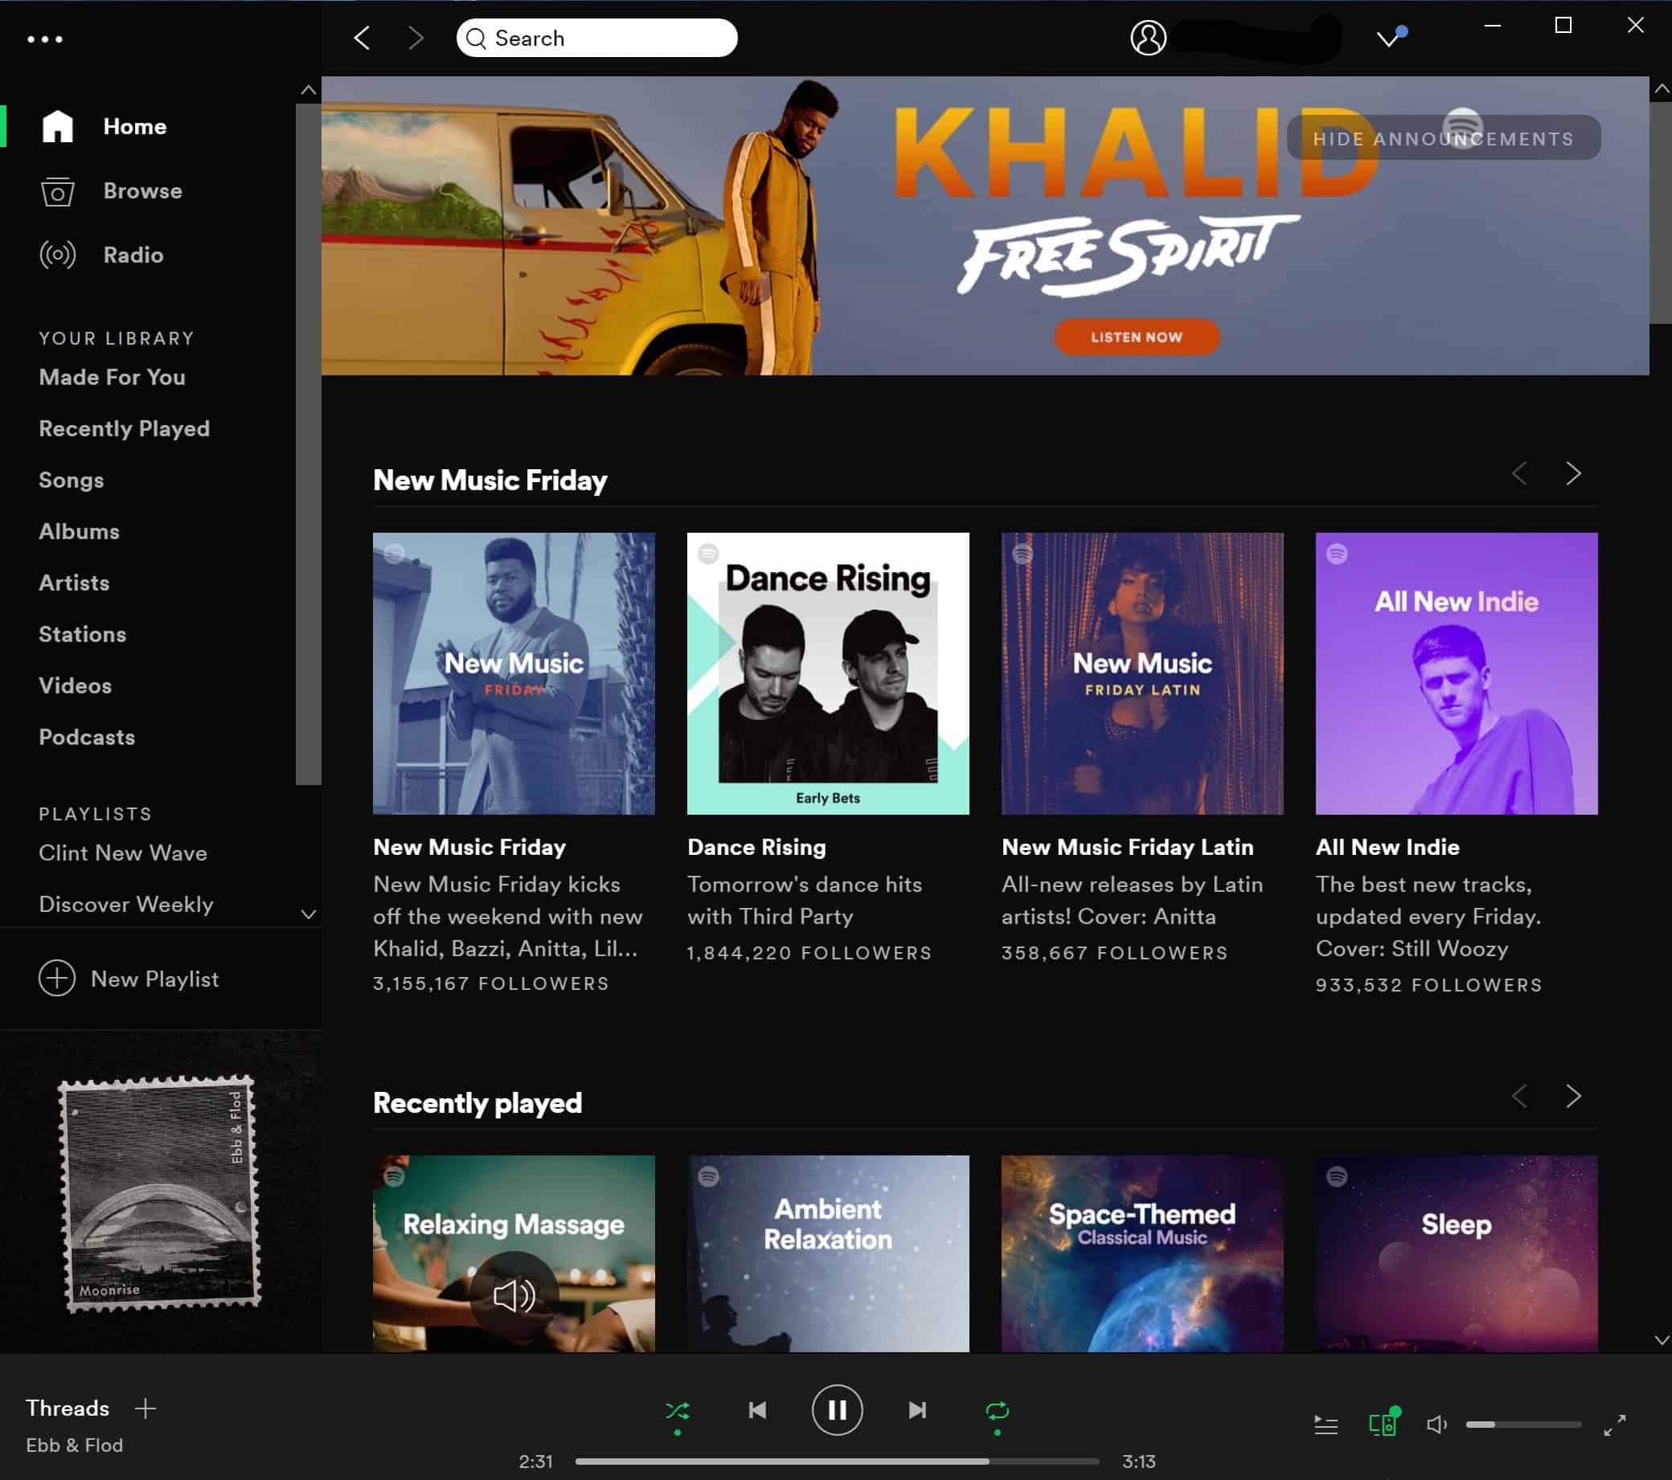Open the Radio page
Image resolution: width=1672 pixels, height=1480 pixels.
point(133,256)
